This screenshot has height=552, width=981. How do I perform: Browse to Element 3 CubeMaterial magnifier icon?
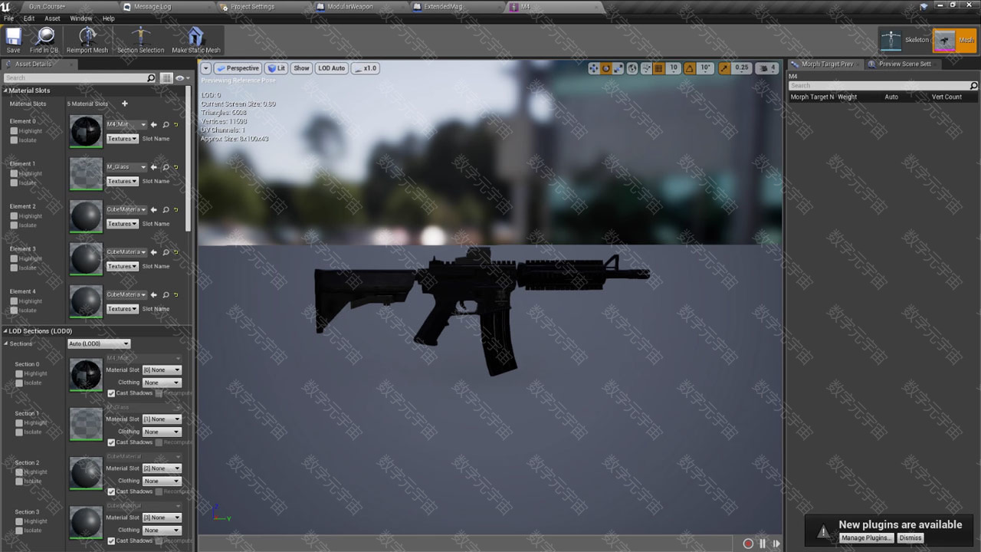[x=166, y=252]
